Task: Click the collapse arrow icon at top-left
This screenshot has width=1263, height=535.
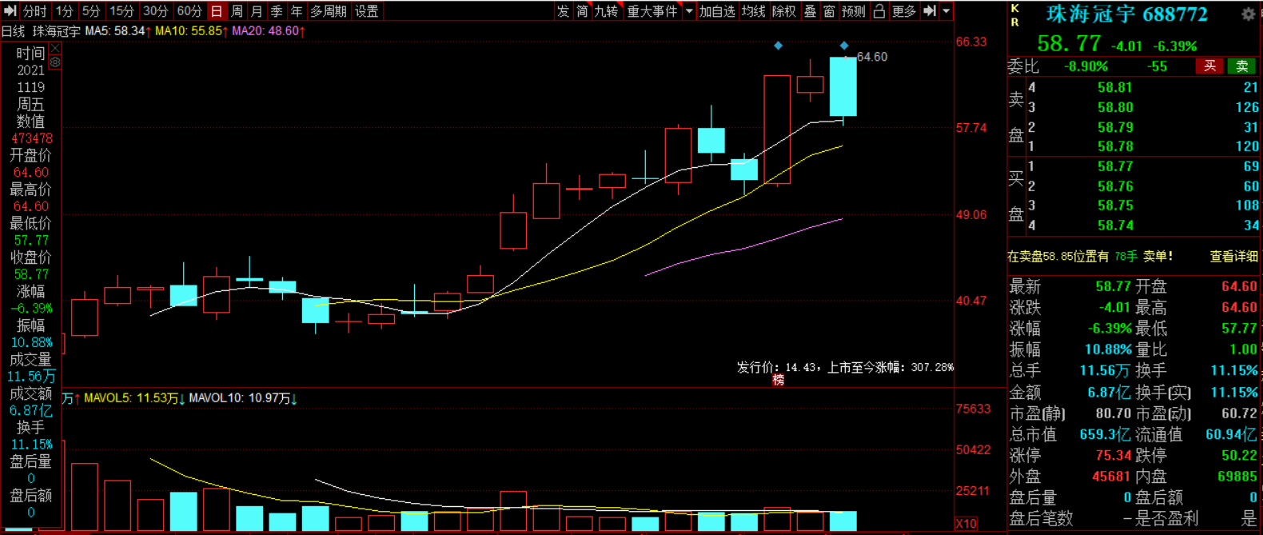Action: tap(10, 11)
